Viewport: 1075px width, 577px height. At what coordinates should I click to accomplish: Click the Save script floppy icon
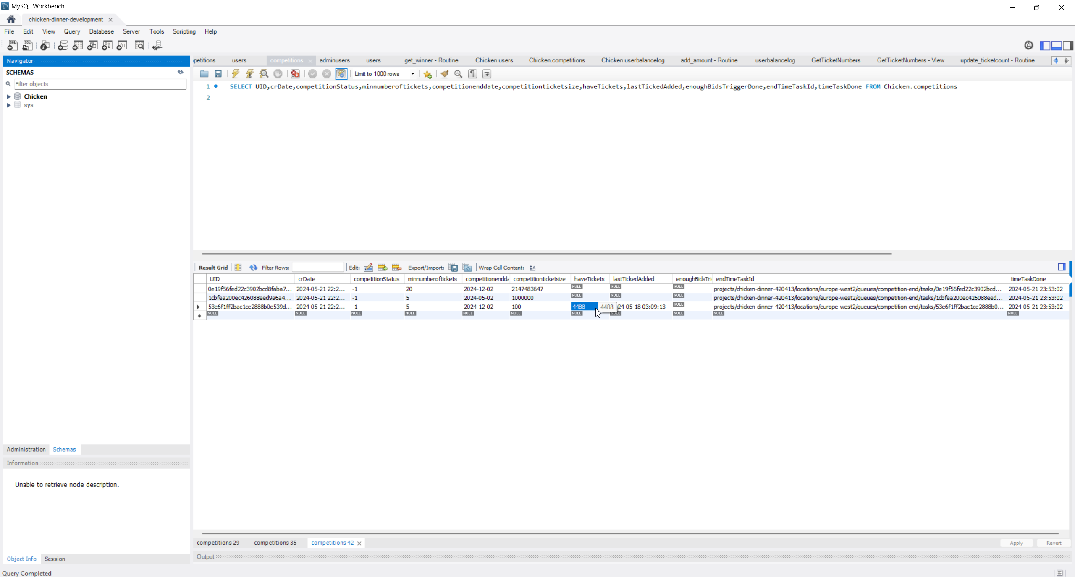[x=218, y=74]
